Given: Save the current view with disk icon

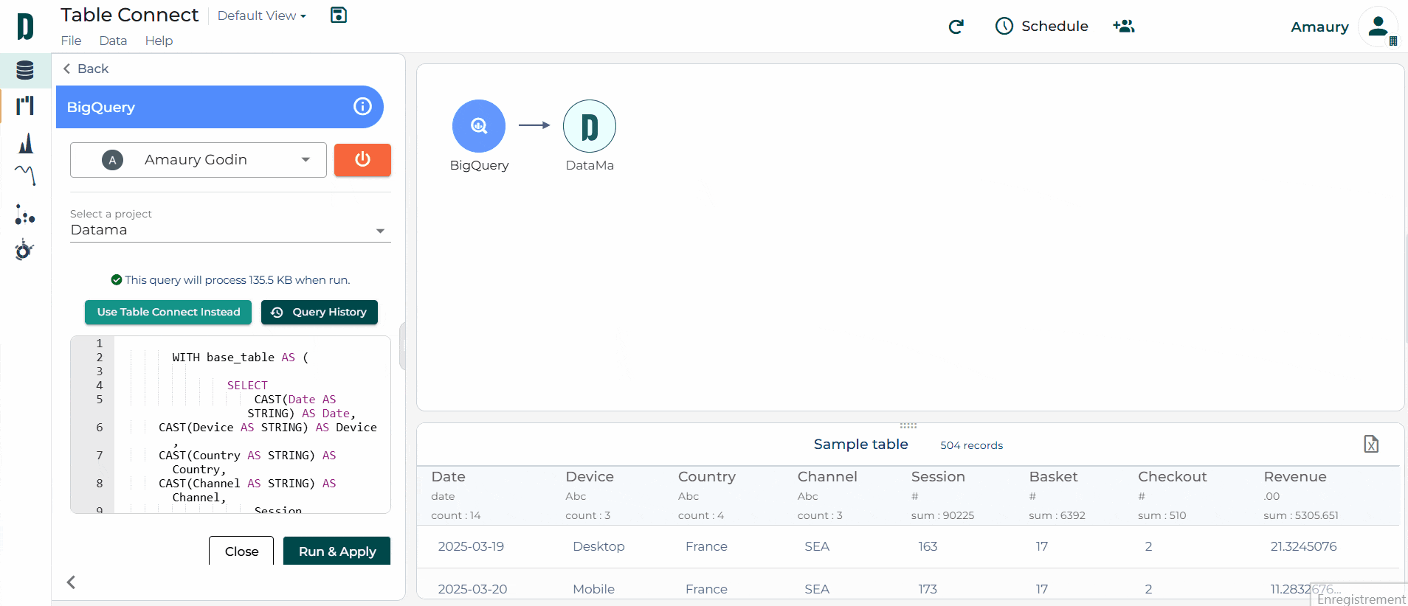Looking at the screenshot, I should coord(339,15).
